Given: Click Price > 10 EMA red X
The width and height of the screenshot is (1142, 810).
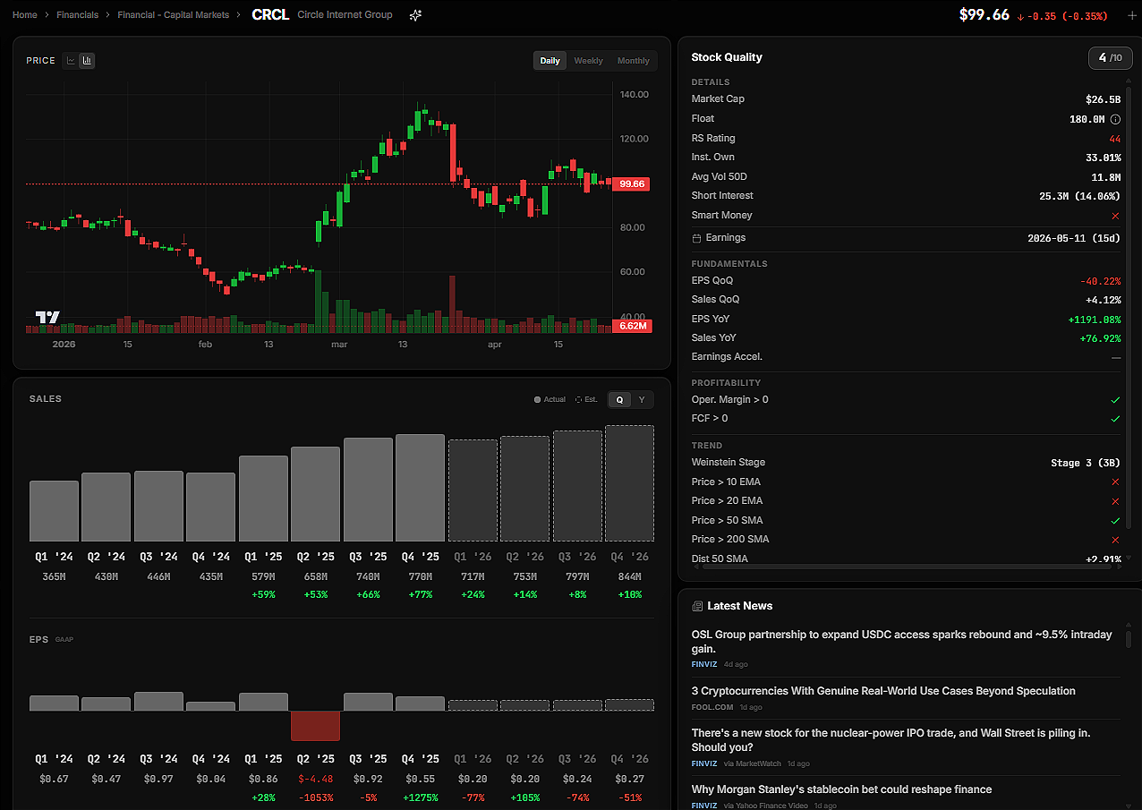Looking at the screenshot, I should pos(1115,482).
